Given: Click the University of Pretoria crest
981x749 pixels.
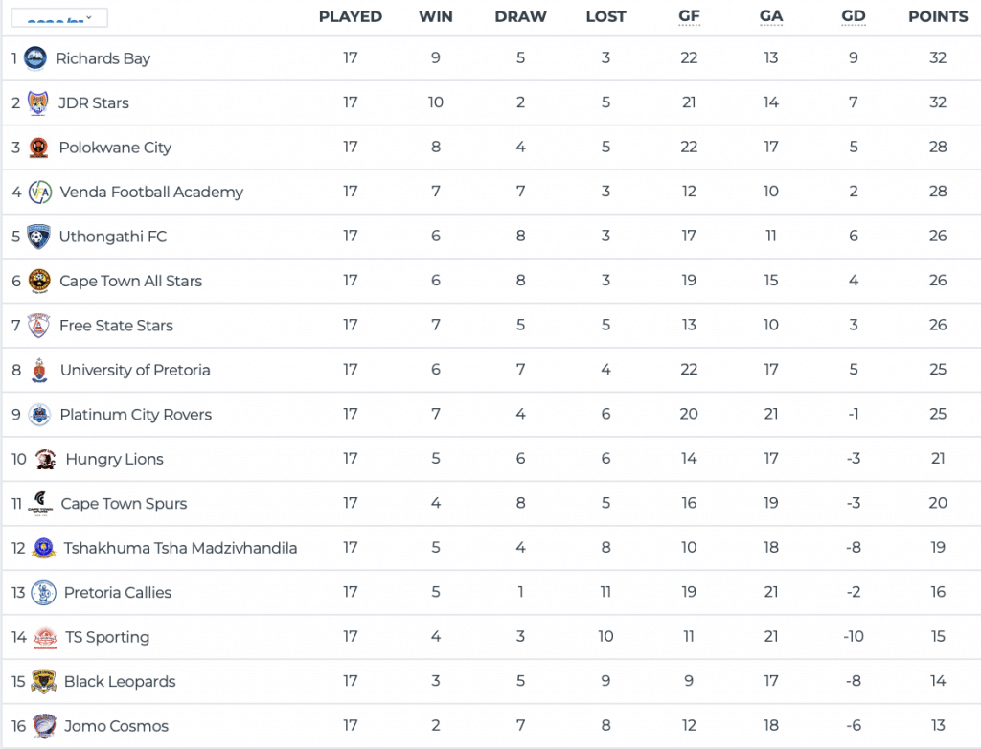Looking at the screenshot, I should (39, 370).
